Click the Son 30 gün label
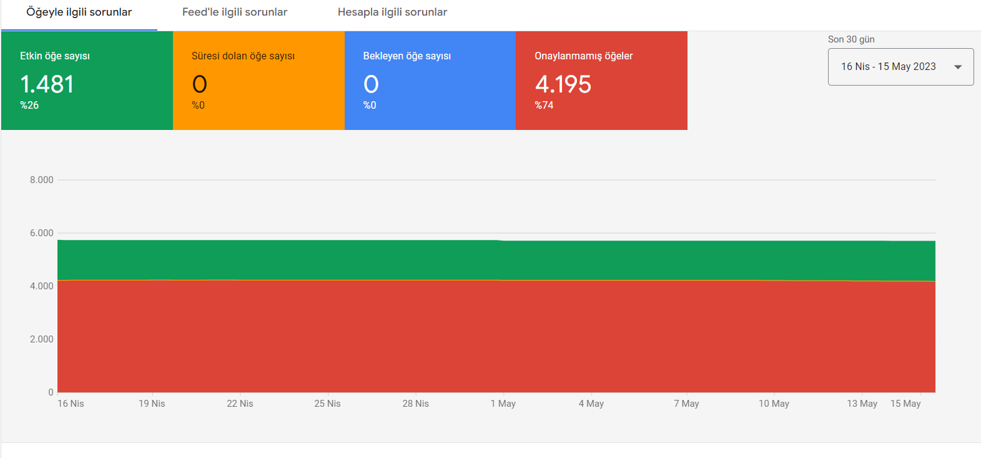Viewport: 981px width, 458px height. coord(851,39)
